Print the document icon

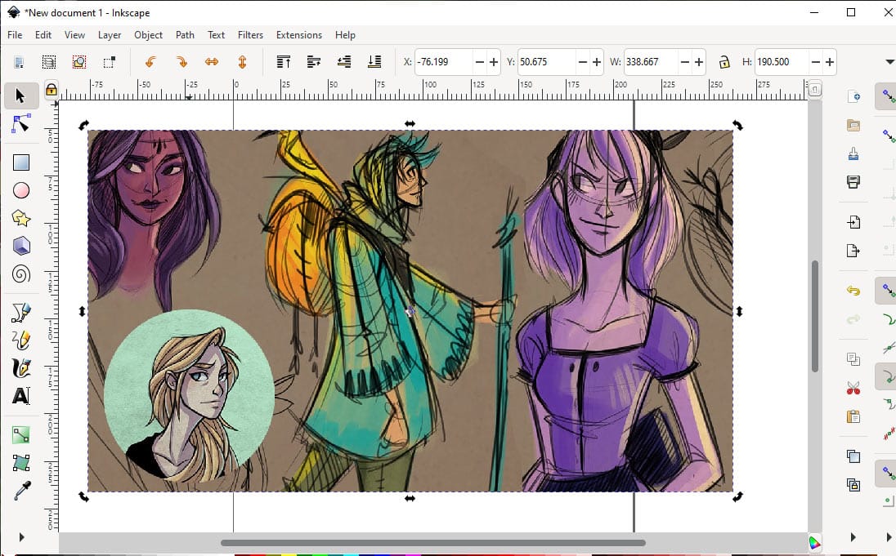tap(853, 182)
